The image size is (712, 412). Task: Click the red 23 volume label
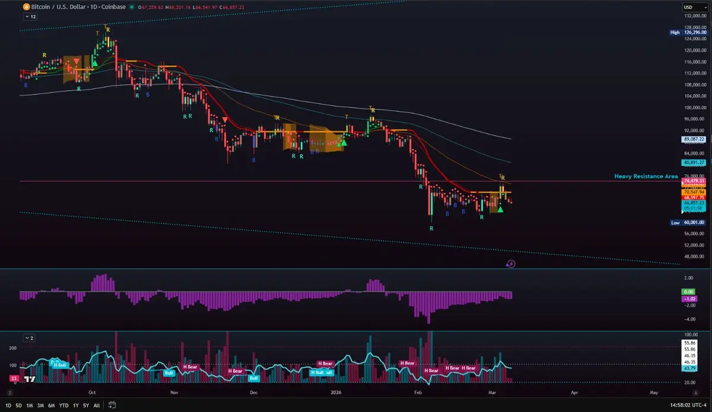[x=13, y=378]
